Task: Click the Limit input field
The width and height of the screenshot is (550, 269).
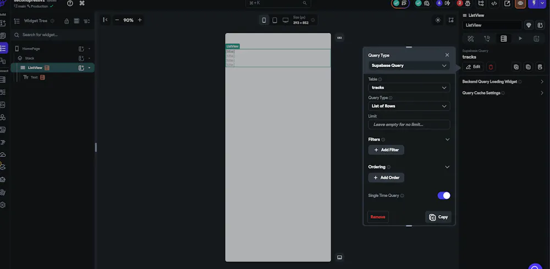Action: point(409,124)
